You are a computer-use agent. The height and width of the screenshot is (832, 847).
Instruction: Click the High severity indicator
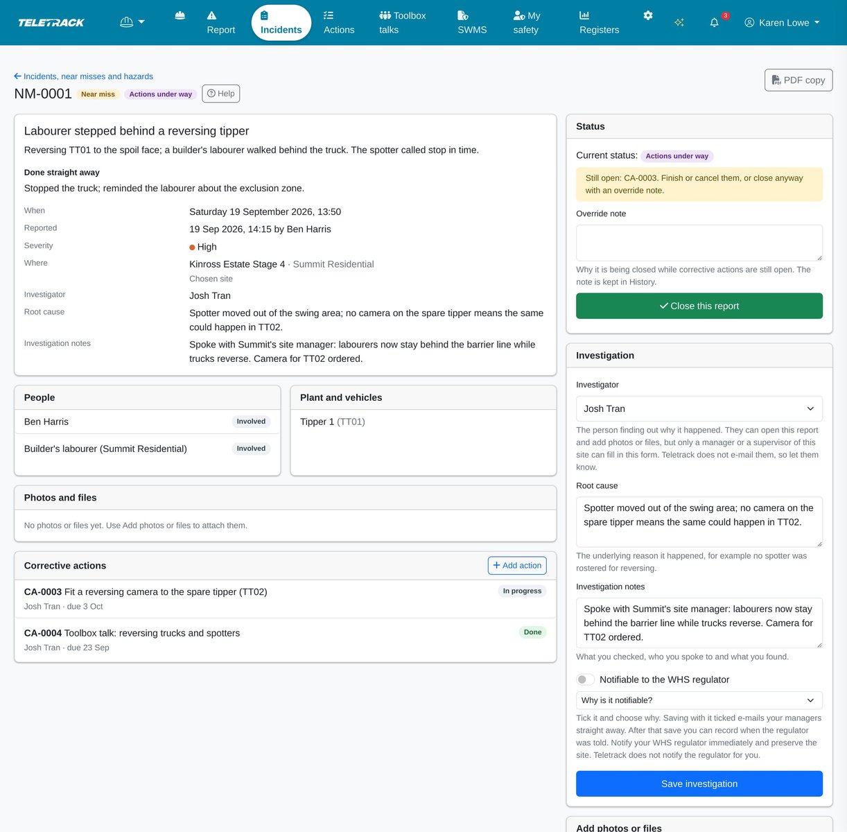[203, 247]
